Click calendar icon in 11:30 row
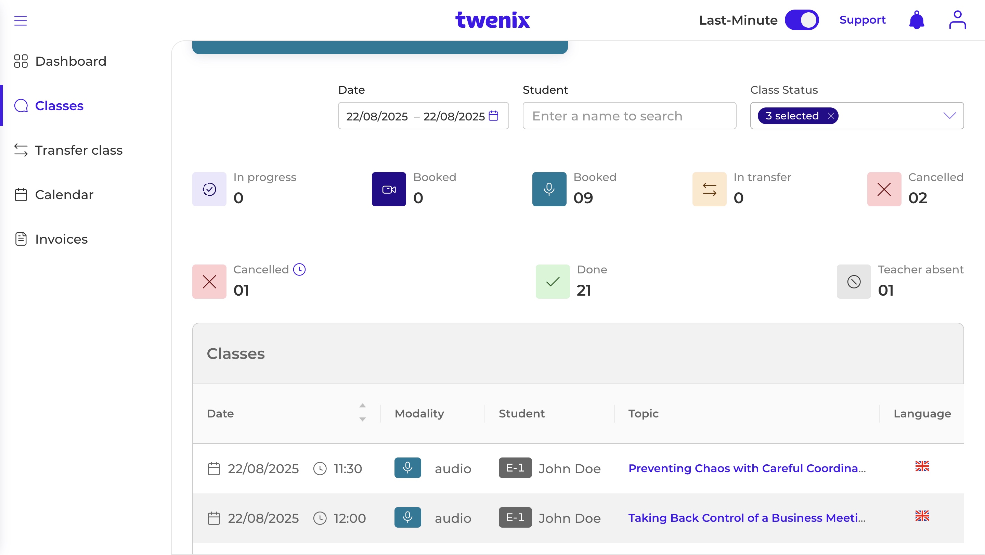This screenshot has height=555, width=985. point(214,468)
